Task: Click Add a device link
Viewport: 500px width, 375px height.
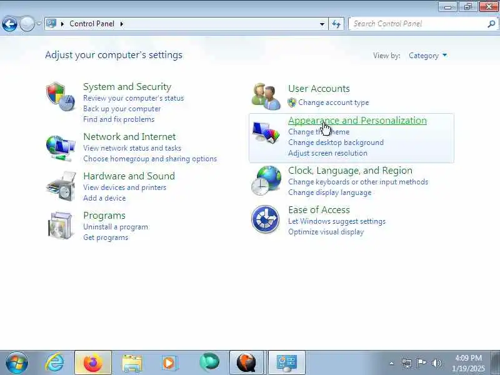Action: pos(104,198)
